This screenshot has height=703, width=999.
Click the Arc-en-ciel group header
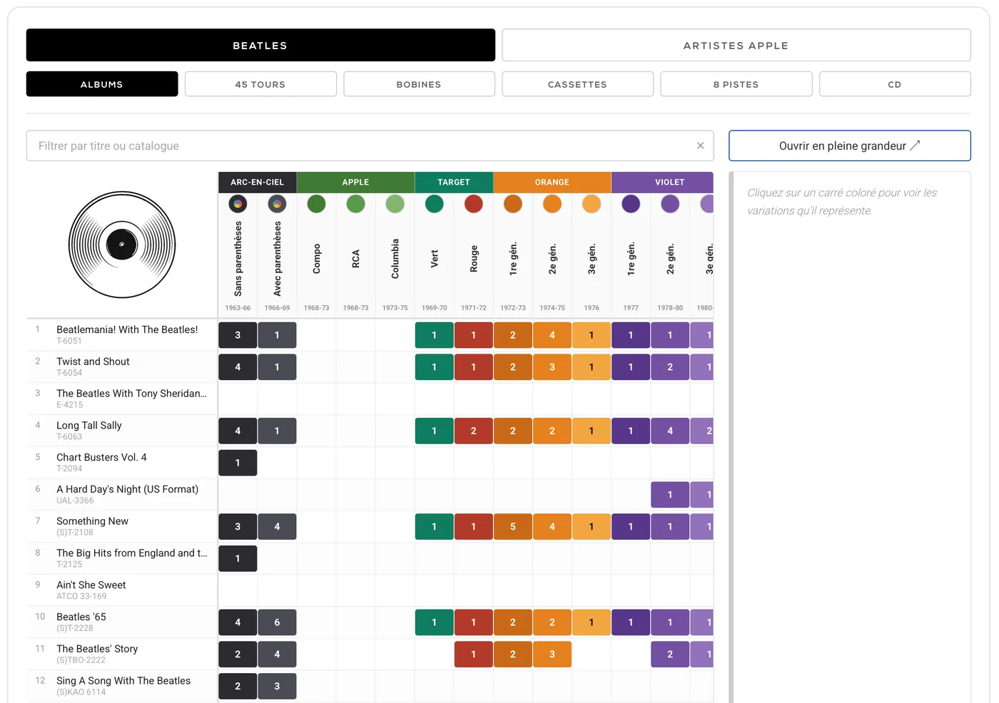click(x=257, y=182)
